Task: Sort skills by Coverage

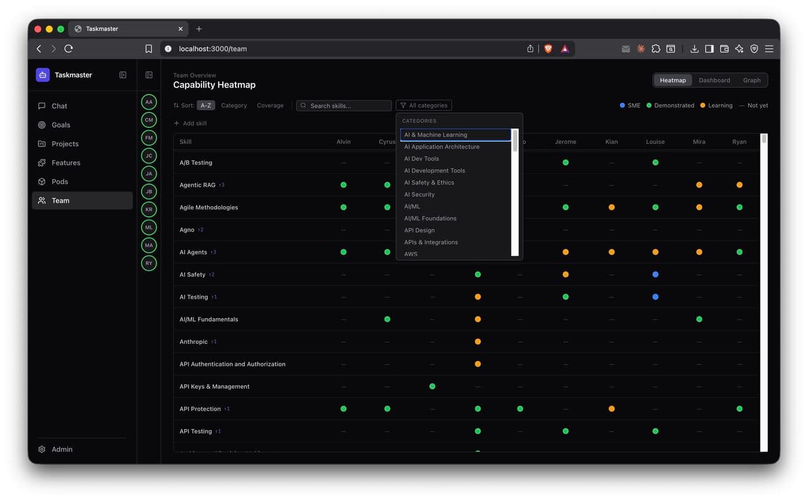Action: 270,105
